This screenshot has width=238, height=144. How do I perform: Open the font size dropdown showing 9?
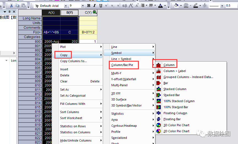(83, 6)
